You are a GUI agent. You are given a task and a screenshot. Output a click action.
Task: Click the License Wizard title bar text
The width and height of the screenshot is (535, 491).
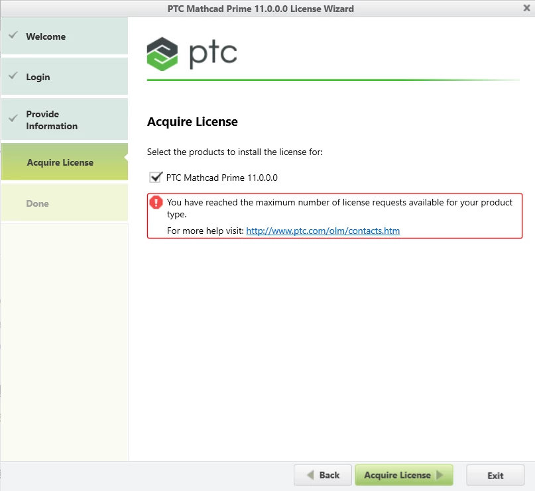click(x=261, y=9)
